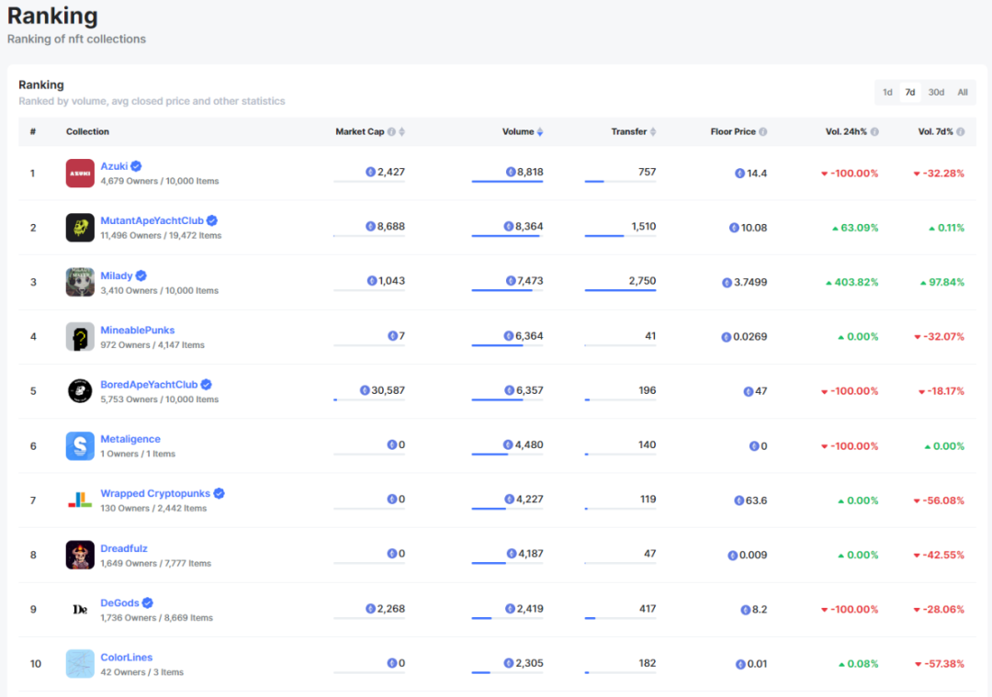Click the Wrapped Cryptopunks logo icon

(80, 500)
